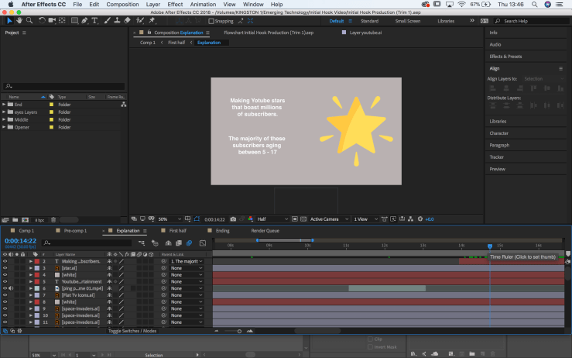
Task: Take a snapshot with camera icon
Action: point(233,219)
